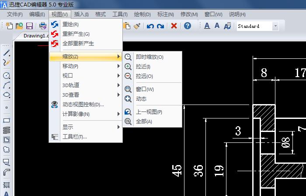
Task: Click the Undo arrow icon
Action: [150, 26]
